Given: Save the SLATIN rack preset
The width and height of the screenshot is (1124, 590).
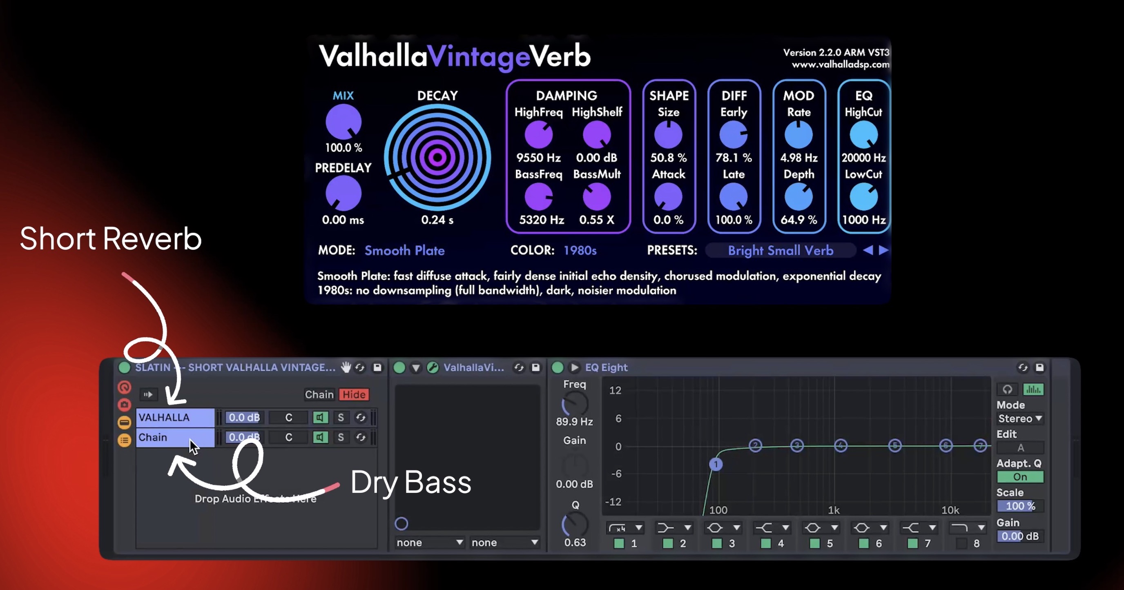Looking at the screenshot, I should (377, 367).
